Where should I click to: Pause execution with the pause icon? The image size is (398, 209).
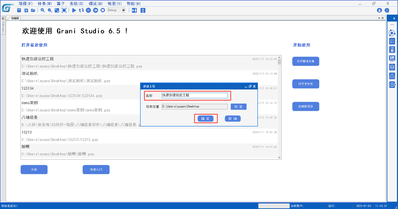pyautogui.click(x=88, y=10)
